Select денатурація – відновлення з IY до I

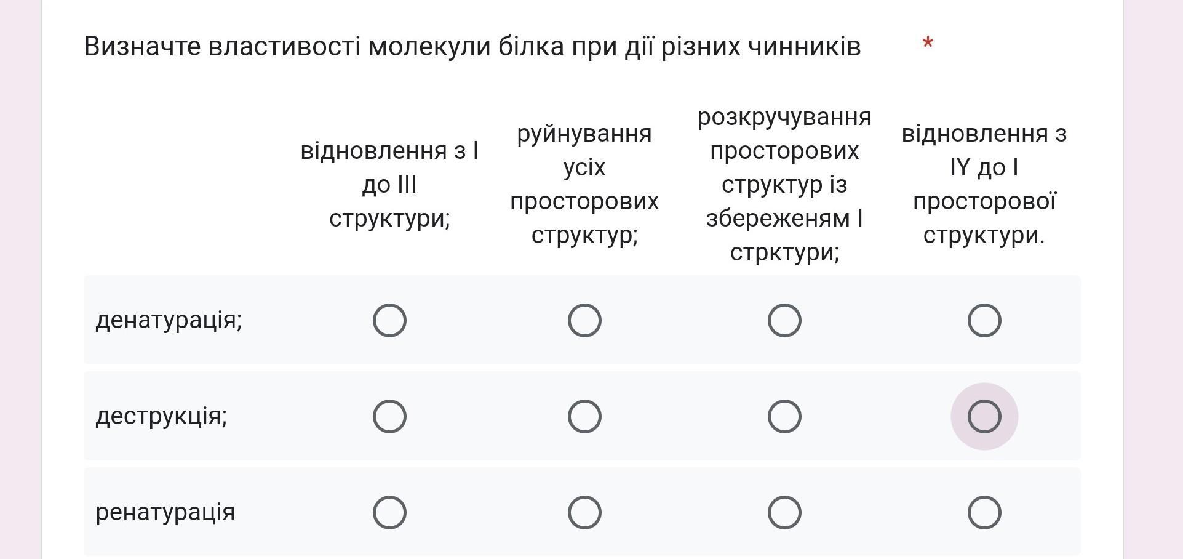(984, 320)
